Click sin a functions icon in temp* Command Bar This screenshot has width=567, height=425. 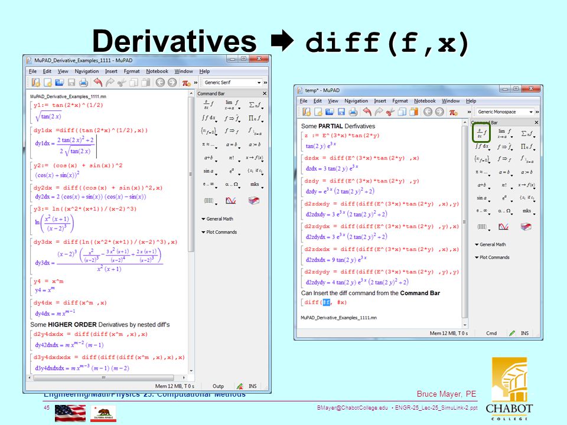tap(483, 198)
